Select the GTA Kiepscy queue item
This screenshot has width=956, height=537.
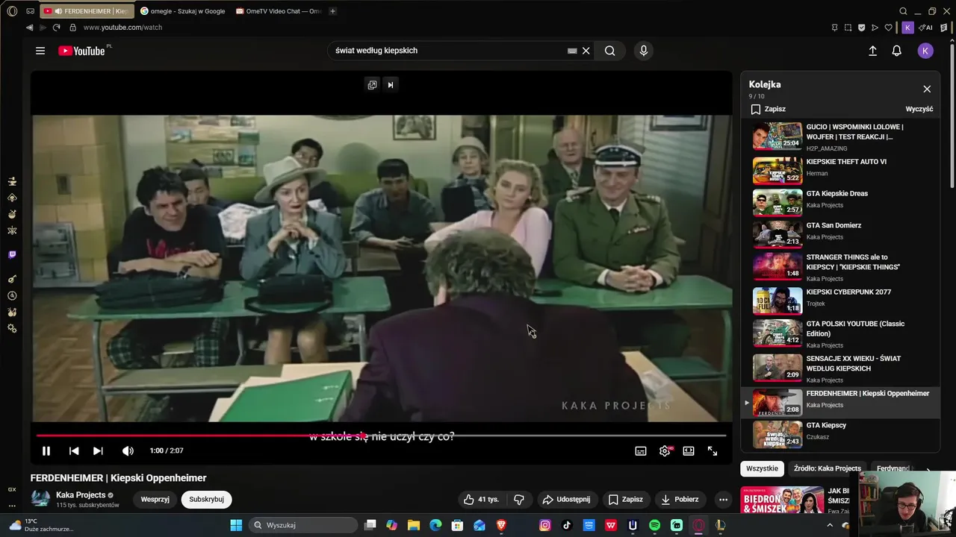(x=842, y=433)
